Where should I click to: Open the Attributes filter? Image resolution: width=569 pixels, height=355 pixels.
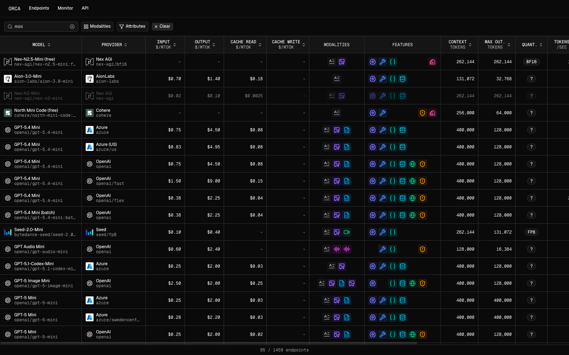pyautogui.click(x=132, y=27)
